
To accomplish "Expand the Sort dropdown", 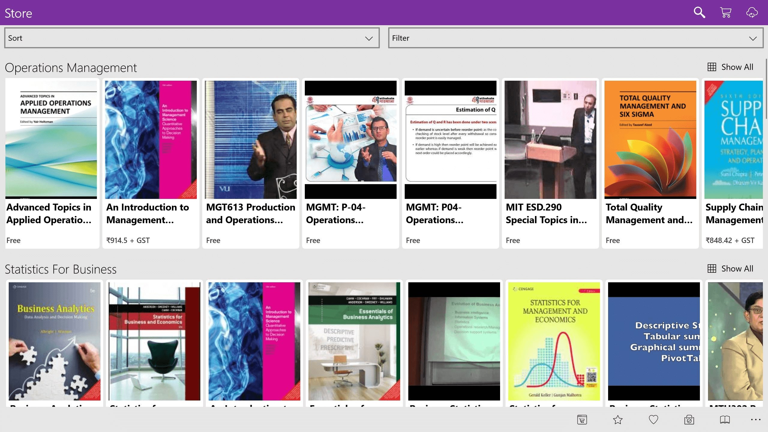I will coord(192,38).
